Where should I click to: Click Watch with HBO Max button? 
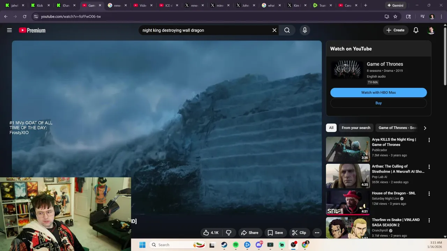(x=379, y=92)
